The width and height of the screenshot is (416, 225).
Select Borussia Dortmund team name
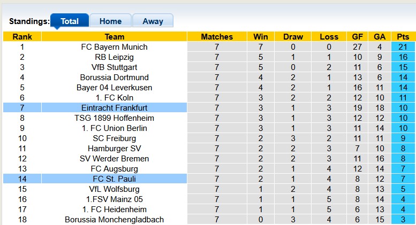click(114, 77)
